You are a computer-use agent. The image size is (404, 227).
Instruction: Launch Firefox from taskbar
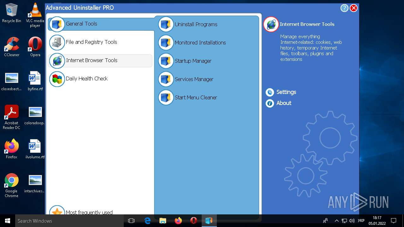178,221
